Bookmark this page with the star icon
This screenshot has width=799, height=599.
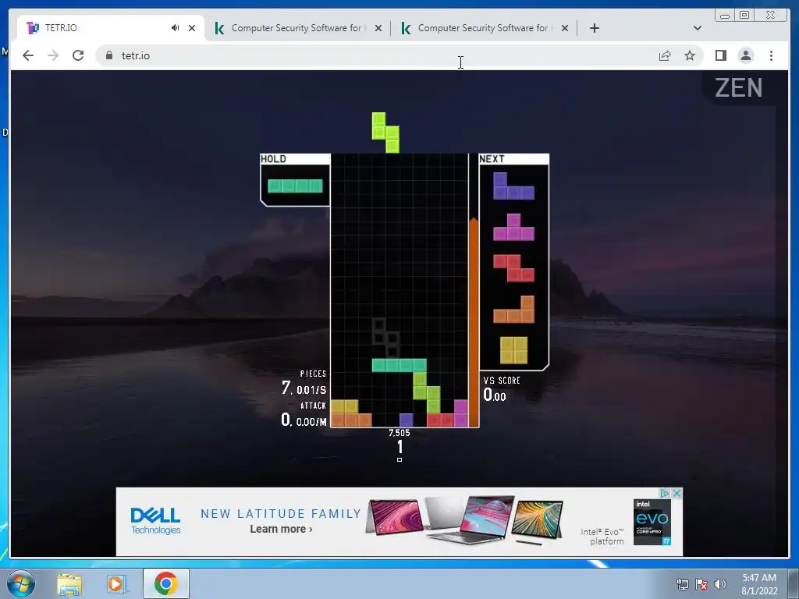click(690, 55)
